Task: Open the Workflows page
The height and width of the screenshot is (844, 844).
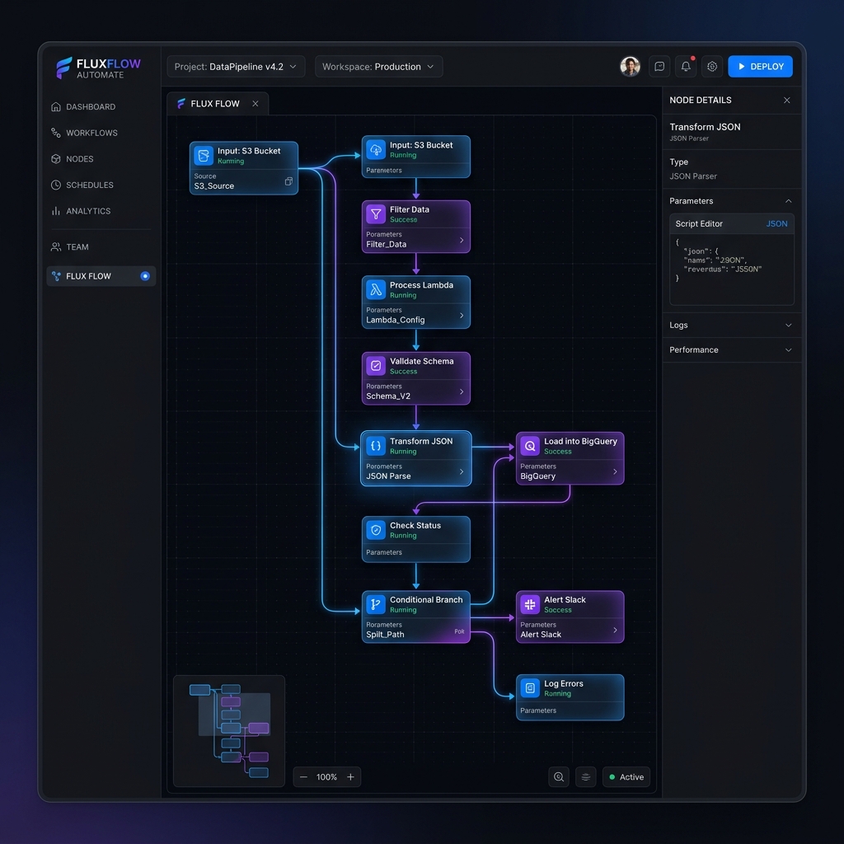Action: click(91, 133)
